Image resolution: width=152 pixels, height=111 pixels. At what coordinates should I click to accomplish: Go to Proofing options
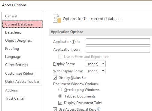click(22, 49)
